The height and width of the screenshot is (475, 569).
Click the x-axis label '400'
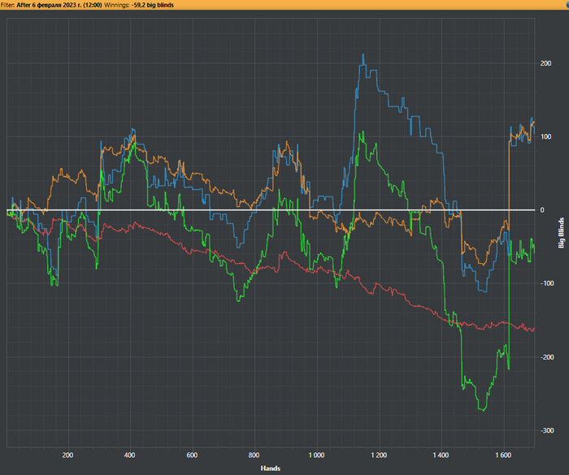[129, 455]
